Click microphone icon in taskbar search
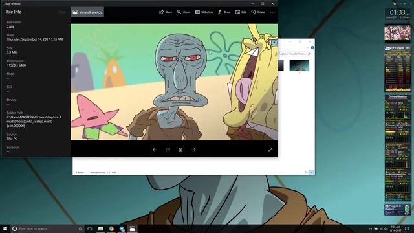The image size is (414, 233). [x=80, y=228]
